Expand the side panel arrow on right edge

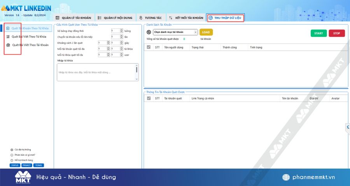pos(348,127)
